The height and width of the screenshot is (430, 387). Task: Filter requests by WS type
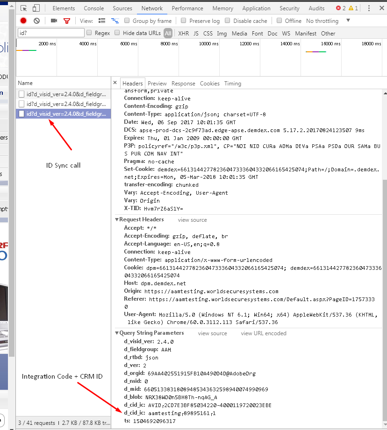(286, 34)
